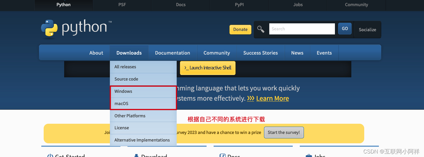This screenshot has width=424, height=157.
Task: Select Alternative Implementations menu entry
Action: pos(143,140)
